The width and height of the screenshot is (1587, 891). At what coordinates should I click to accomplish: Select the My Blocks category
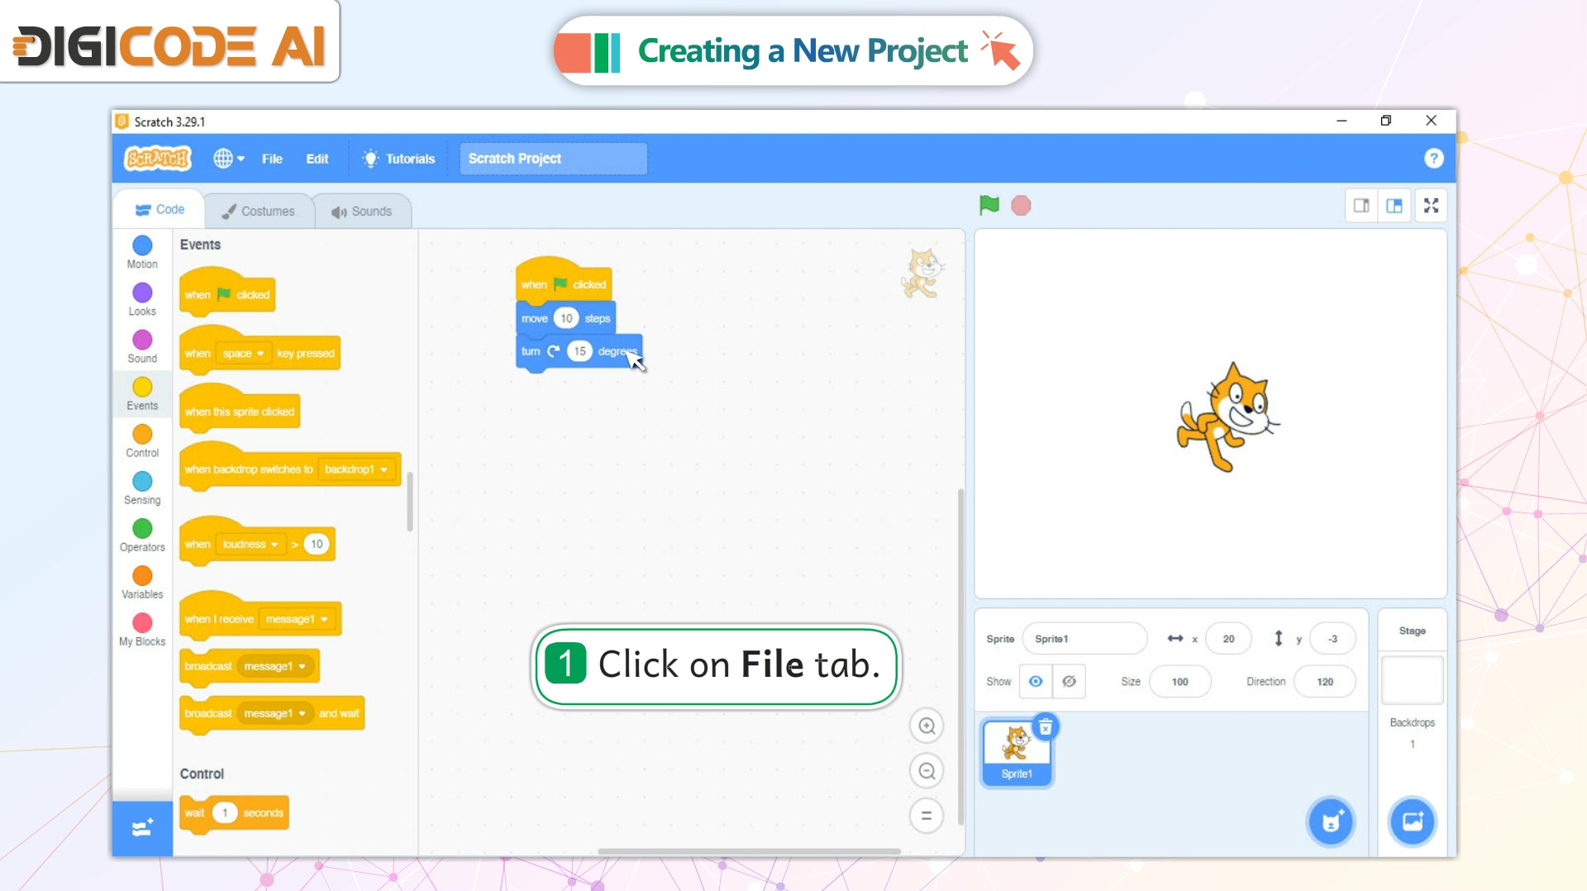coord(142,630)
